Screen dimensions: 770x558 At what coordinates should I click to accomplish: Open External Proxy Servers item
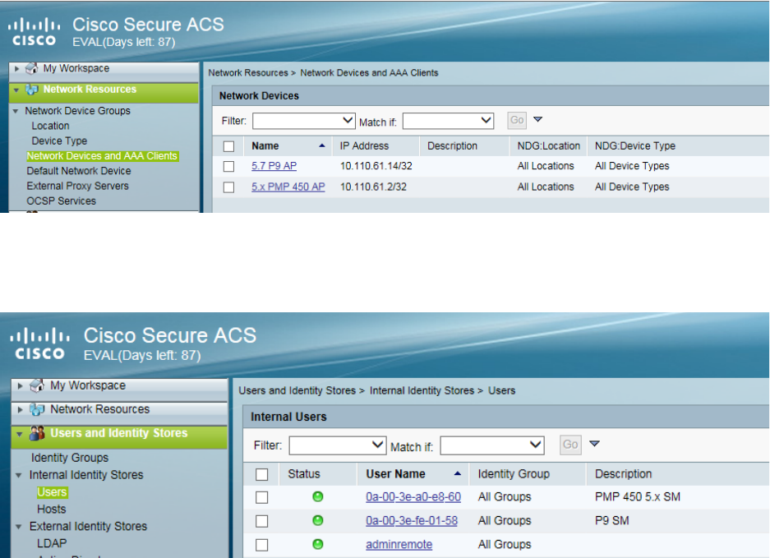tap(77, 187)
